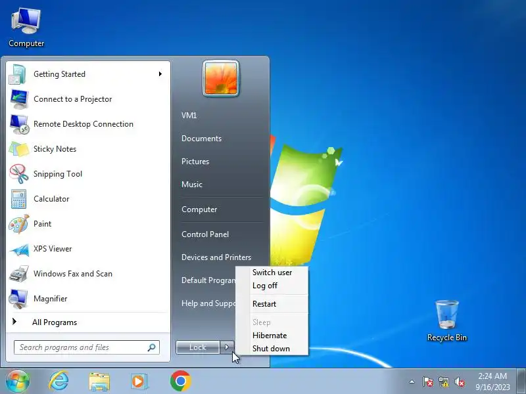Click the Start orb button
Screen dimensions: 526x394
[18, 382]
